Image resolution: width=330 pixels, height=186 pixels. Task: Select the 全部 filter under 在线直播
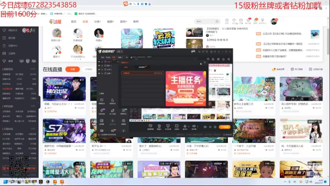tap(73, 69)
